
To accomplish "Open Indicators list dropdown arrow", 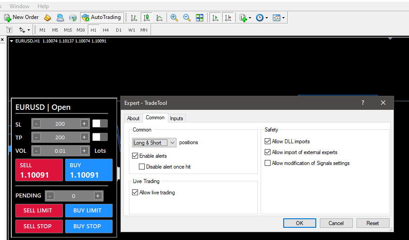I will tap(250, 18).
